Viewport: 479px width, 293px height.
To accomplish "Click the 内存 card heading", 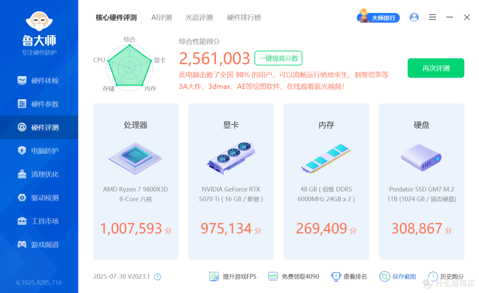I will pos(326,125).
